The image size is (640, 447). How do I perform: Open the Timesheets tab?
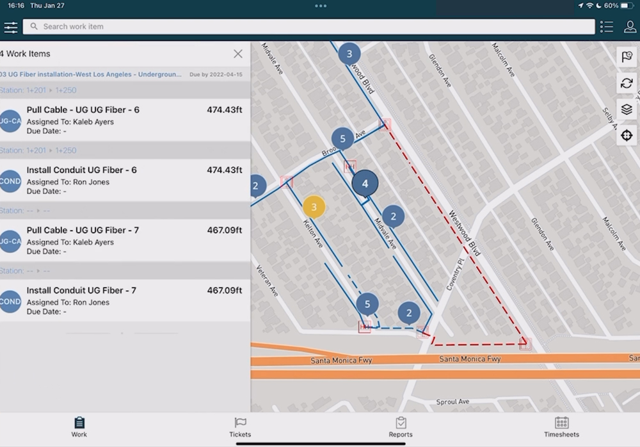561,427
